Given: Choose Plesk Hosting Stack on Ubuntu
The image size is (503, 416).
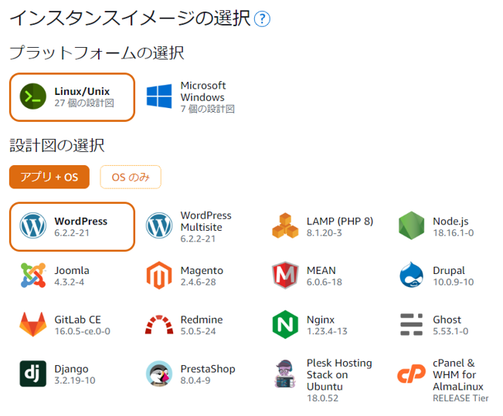Looking at the screenshot, I should pyautogui.click(x=323, y=380).
